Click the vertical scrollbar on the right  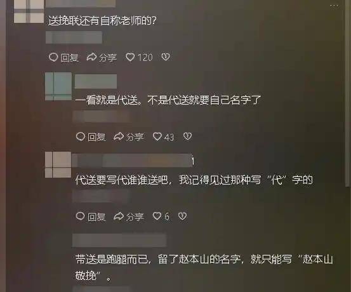(x=347, y=94)
